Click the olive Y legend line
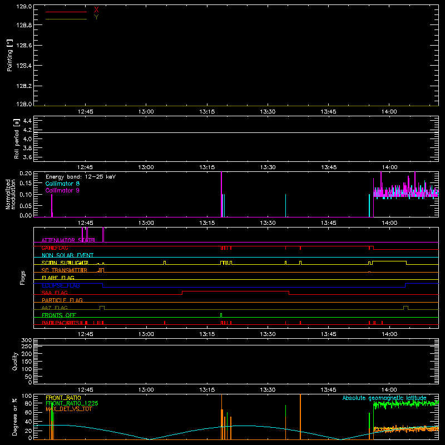 pos(66,19)
